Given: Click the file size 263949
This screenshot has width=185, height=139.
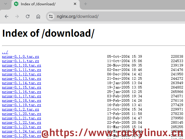Looking at the screenshot, I should [177, 83].
